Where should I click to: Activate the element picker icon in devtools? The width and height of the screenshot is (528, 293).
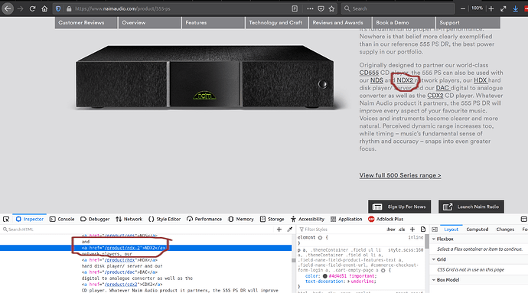(x=6, y=219)
